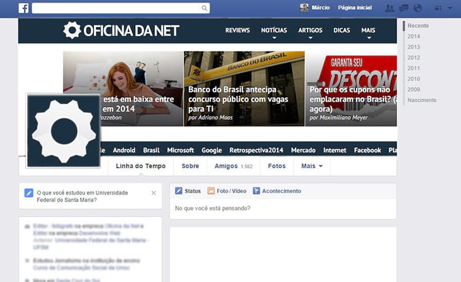Click the Acontecimento flag icon

tap(256, 191)
